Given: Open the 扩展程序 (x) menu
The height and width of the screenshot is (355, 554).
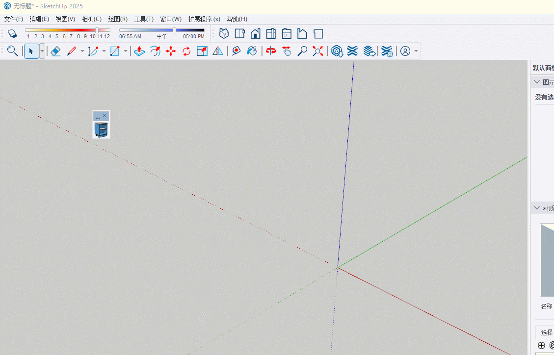Looking at the screenshot, I should tap(204, 19).
